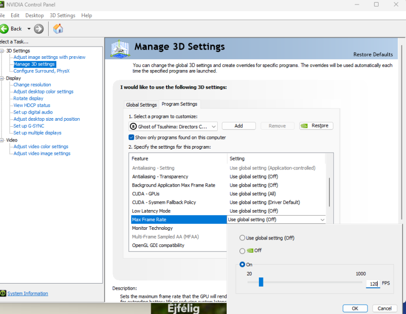406x314 pixels.
Task: Click the System Information icon
Action: pos(3,293)
